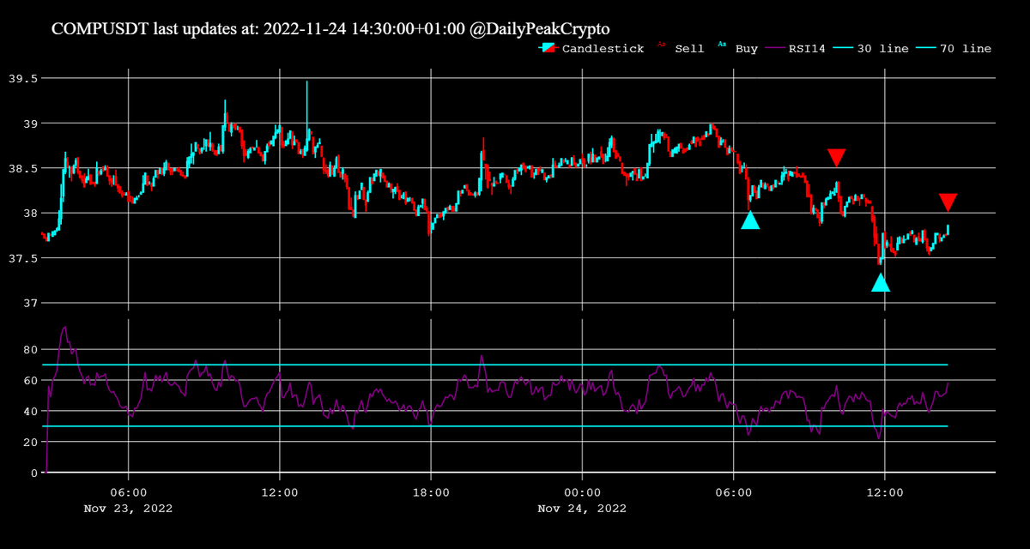The image size is (1030, 549).
Task: Click the Nov 23, 2022 date label
Action: [128, 508]
